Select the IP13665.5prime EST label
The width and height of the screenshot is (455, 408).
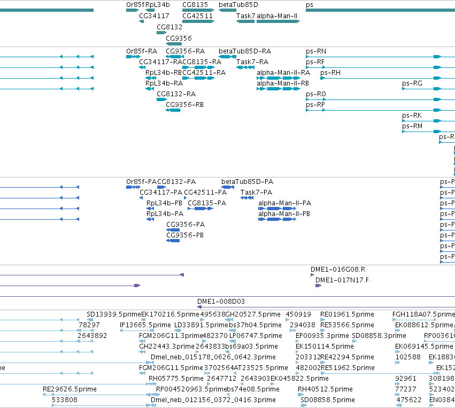pyautogui.click(x=145, y=325)
